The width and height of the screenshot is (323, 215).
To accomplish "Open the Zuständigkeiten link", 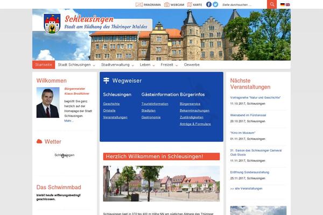I will click(191, 117).
